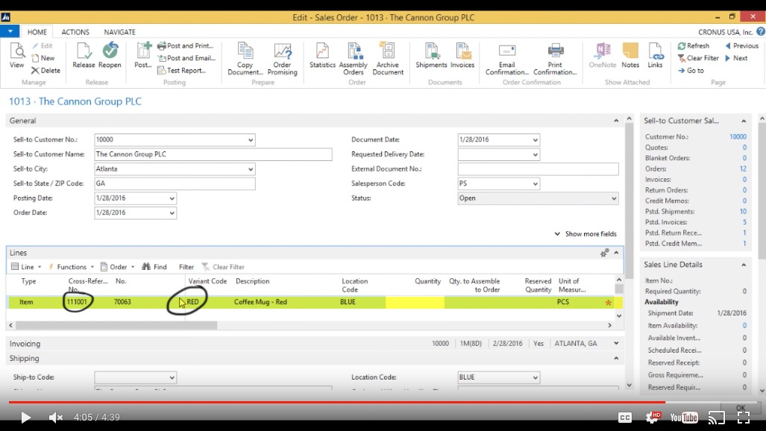Go to Previous record
The width and height of the screenshot is (766, 431).
[741, 45]
